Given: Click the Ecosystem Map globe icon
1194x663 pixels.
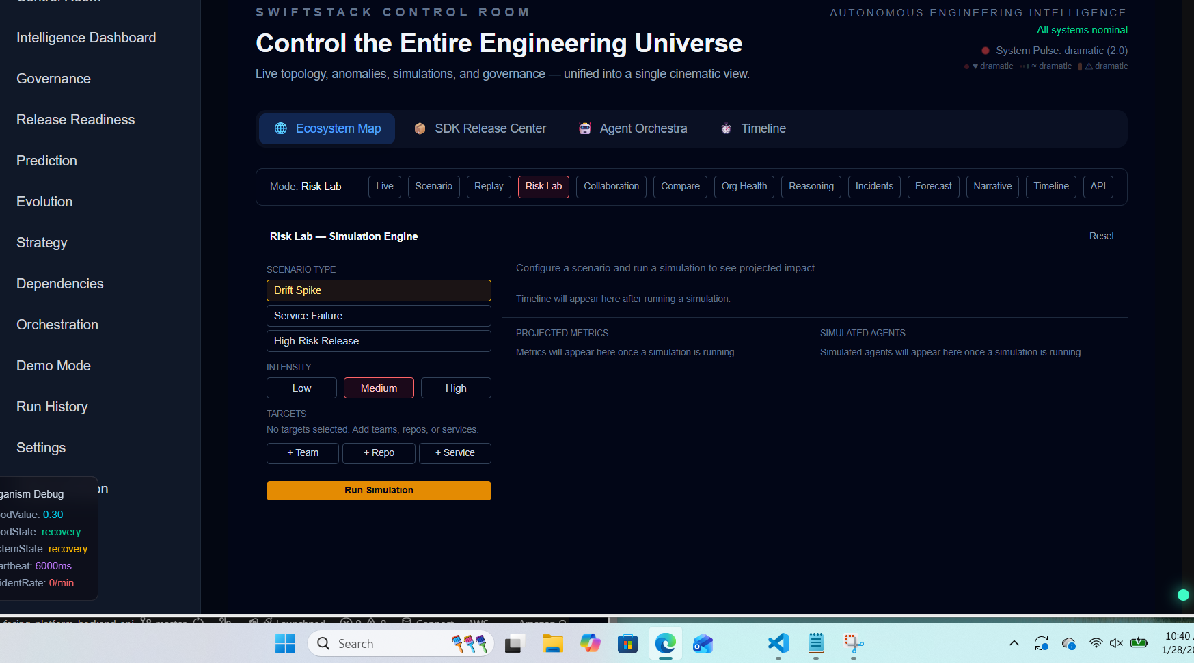Looking at the screenshot, I should (280, 128).
